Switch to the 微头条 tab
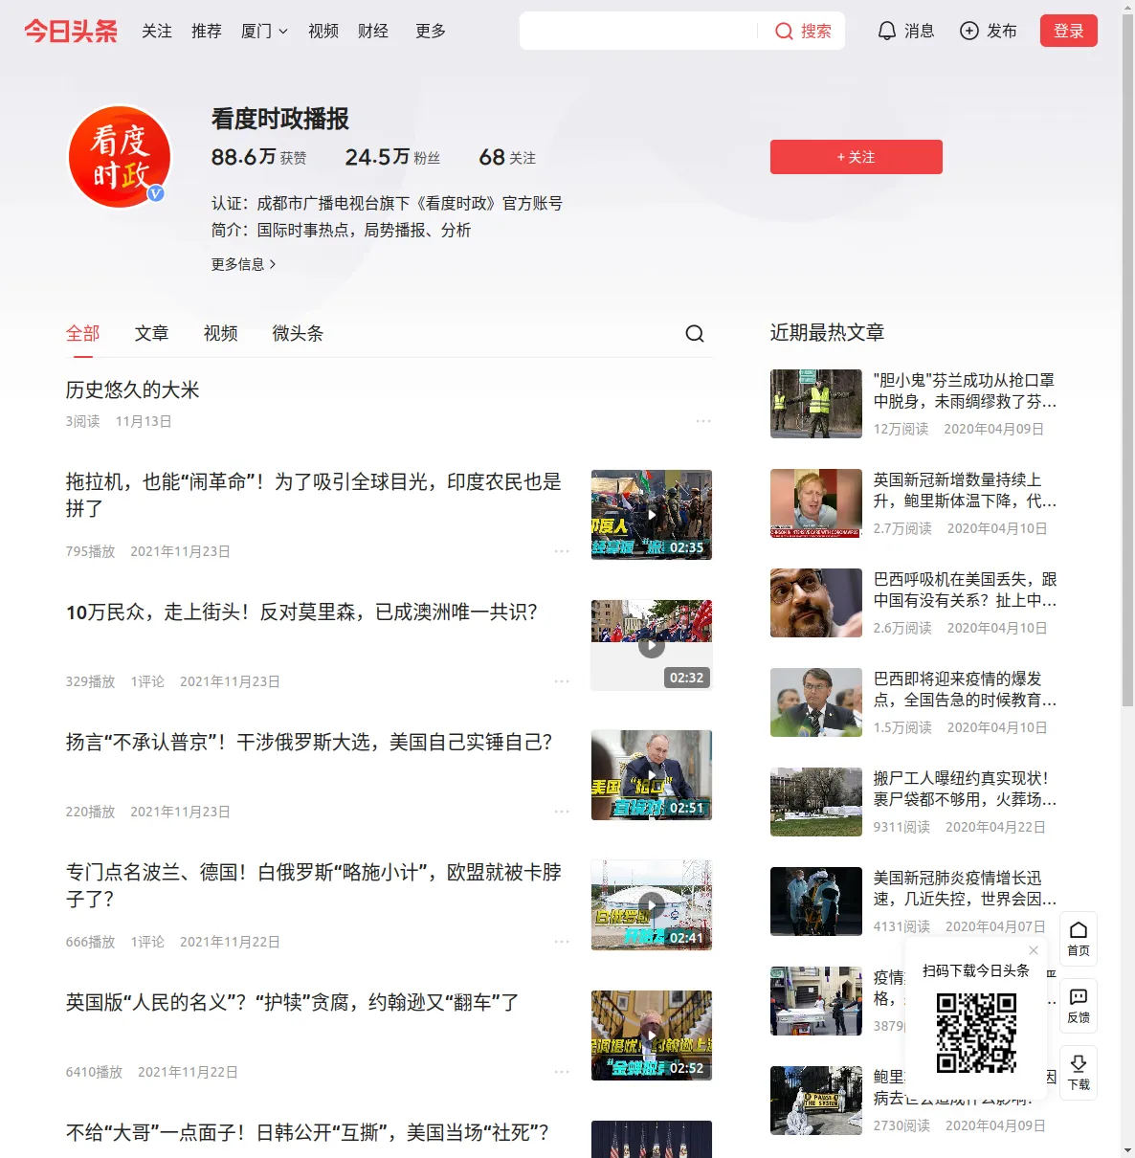The height and width of the screenshot is (1158, 1135). (298, 333)
